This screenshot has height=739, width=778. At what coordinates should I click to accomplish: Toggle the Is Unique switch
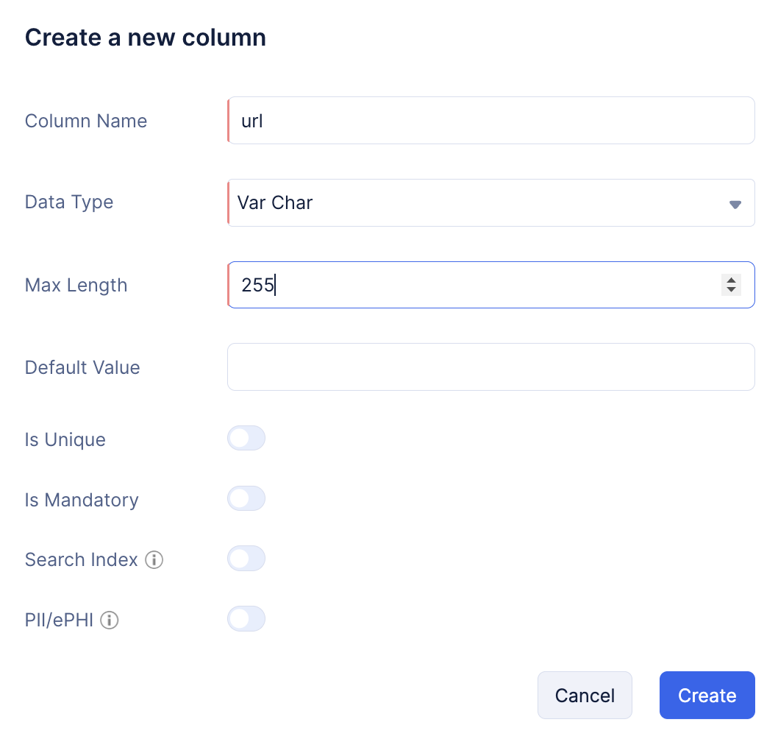pyautogui.click(x=246, y=438)
